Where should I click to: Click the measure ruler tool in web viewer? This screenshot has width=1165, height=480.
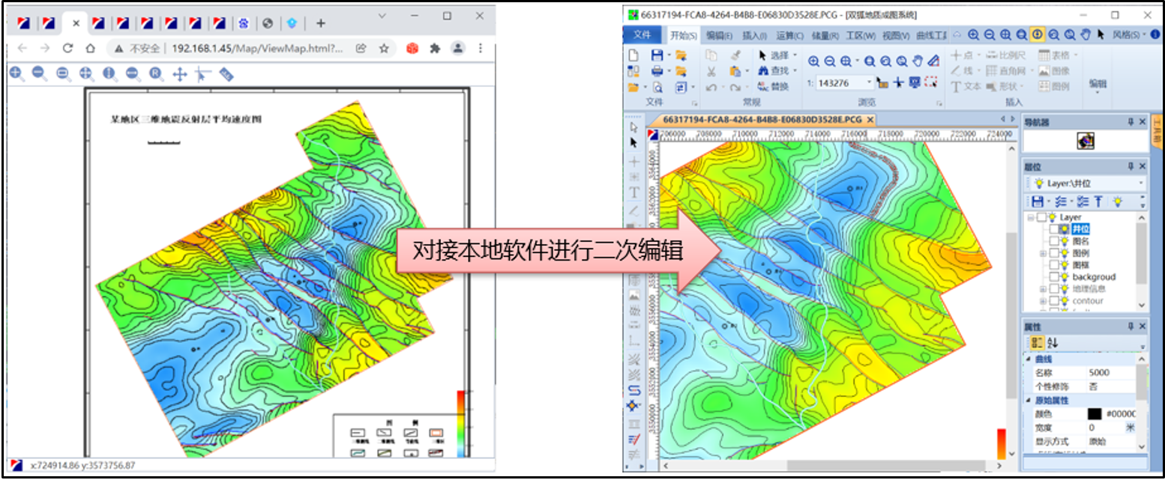click(226, 73)
